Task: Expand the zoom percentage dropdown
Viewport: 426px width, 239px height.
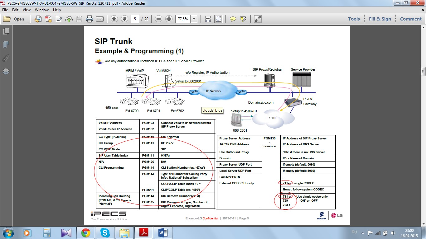Action: click(x=194, y=19)
